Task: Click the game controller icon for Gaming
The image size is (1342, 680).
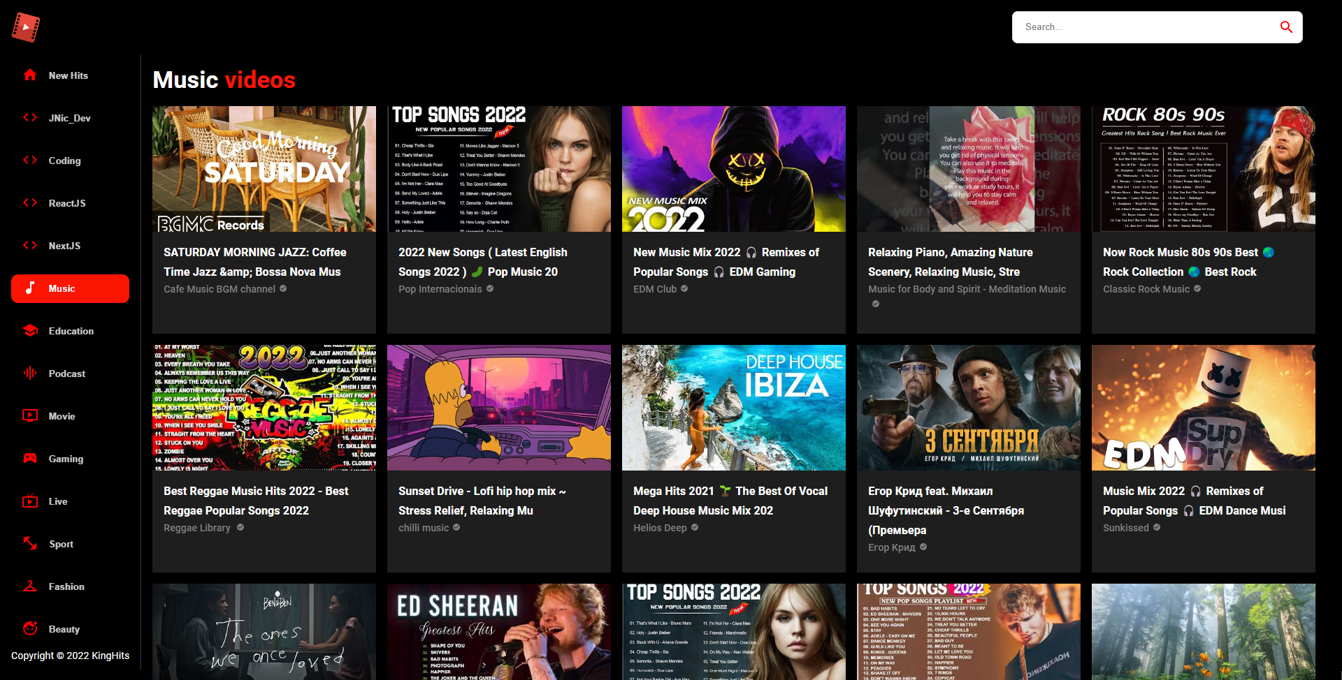Action: coord(31,458)
